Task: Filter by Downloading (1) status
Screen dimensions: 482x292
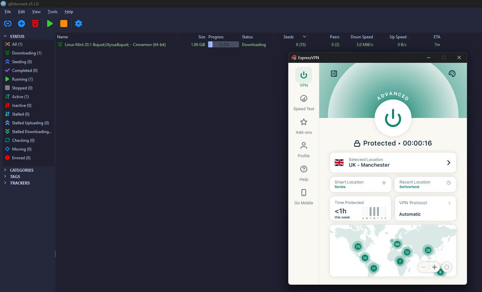Action: 28,53
